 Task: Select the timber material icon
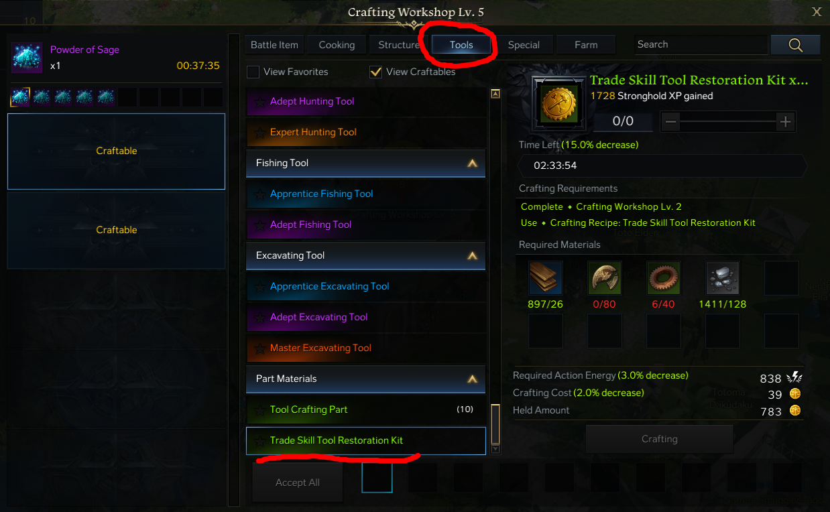[546, 279]
